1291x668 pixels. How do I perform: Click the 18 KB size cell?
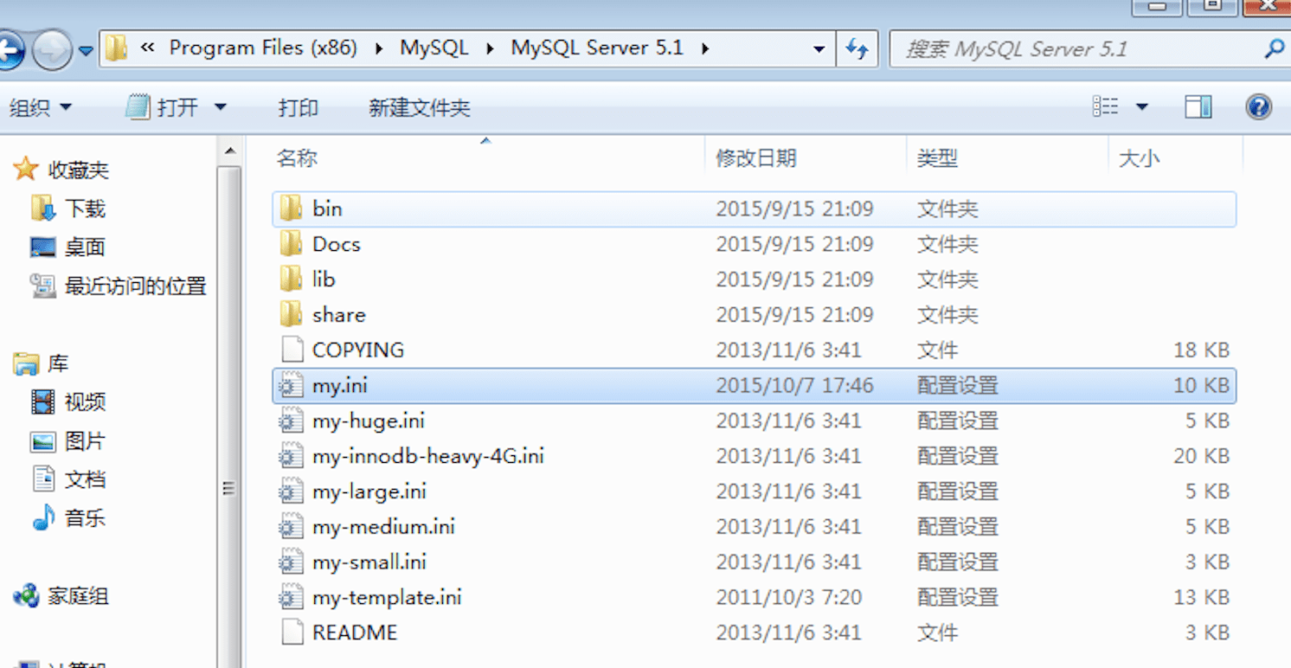pyautogui.click(x=1201, y=350)
